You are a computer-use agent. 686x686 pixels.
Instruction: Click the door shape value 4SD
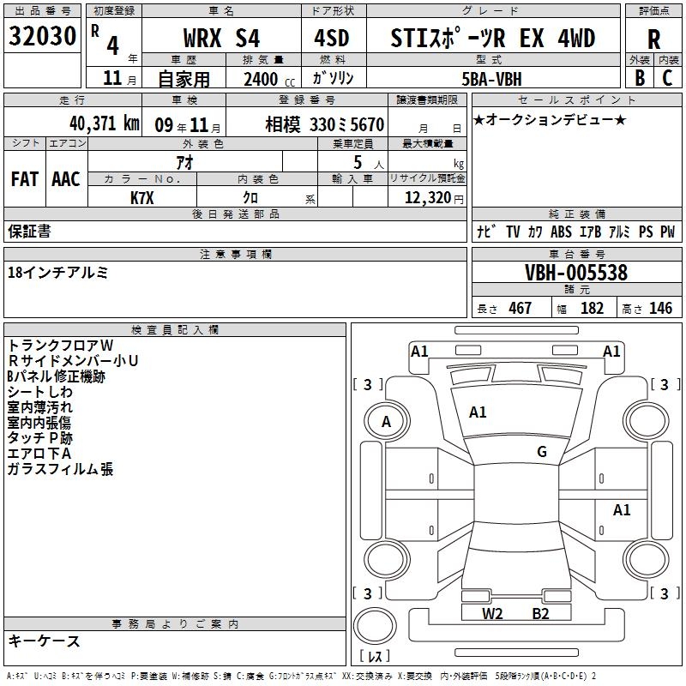332,38
